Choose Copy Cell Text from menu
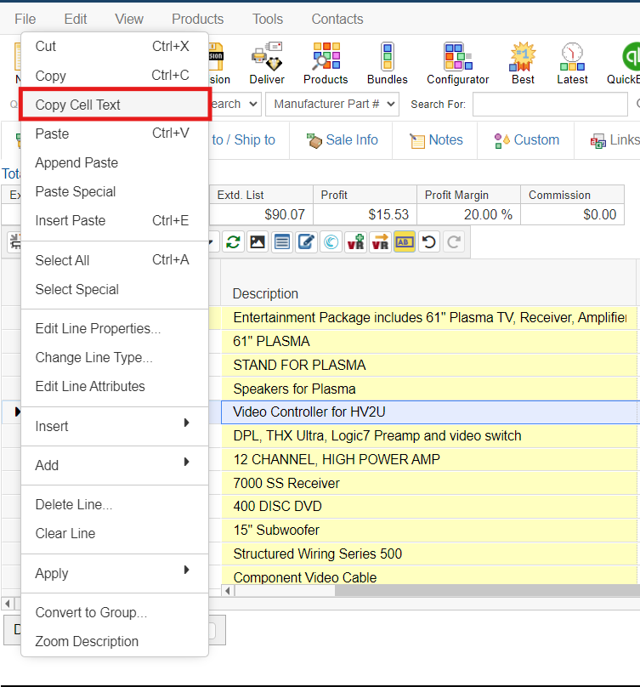The image size is (640, 687). (115, 105)
